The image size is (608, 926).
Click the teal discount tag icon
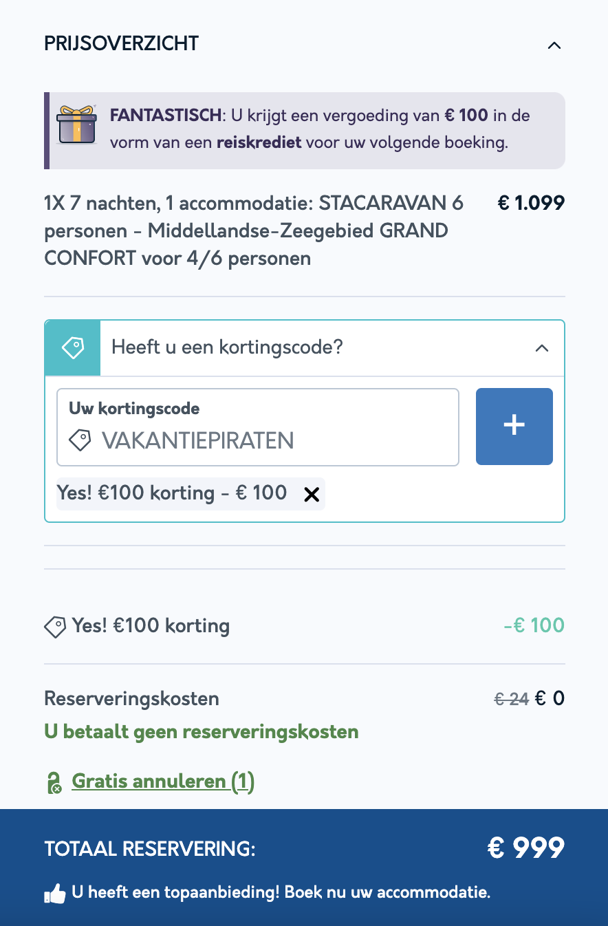coord(73,348)
